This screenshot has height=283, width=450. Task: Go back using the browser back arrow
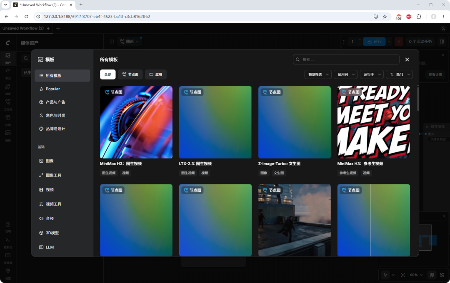(x=7, y=17)
